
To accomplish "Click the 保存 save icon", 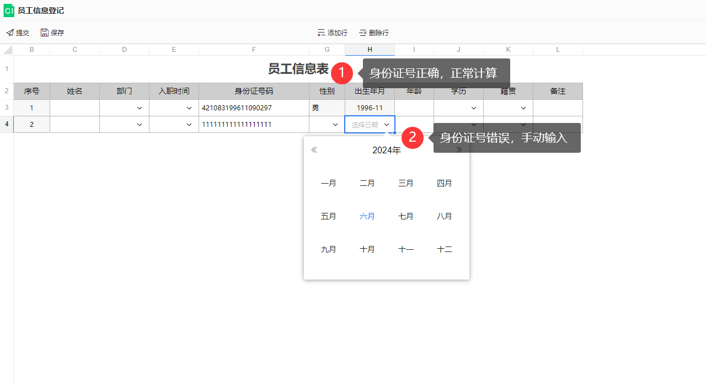I will [x=45, y=33].
